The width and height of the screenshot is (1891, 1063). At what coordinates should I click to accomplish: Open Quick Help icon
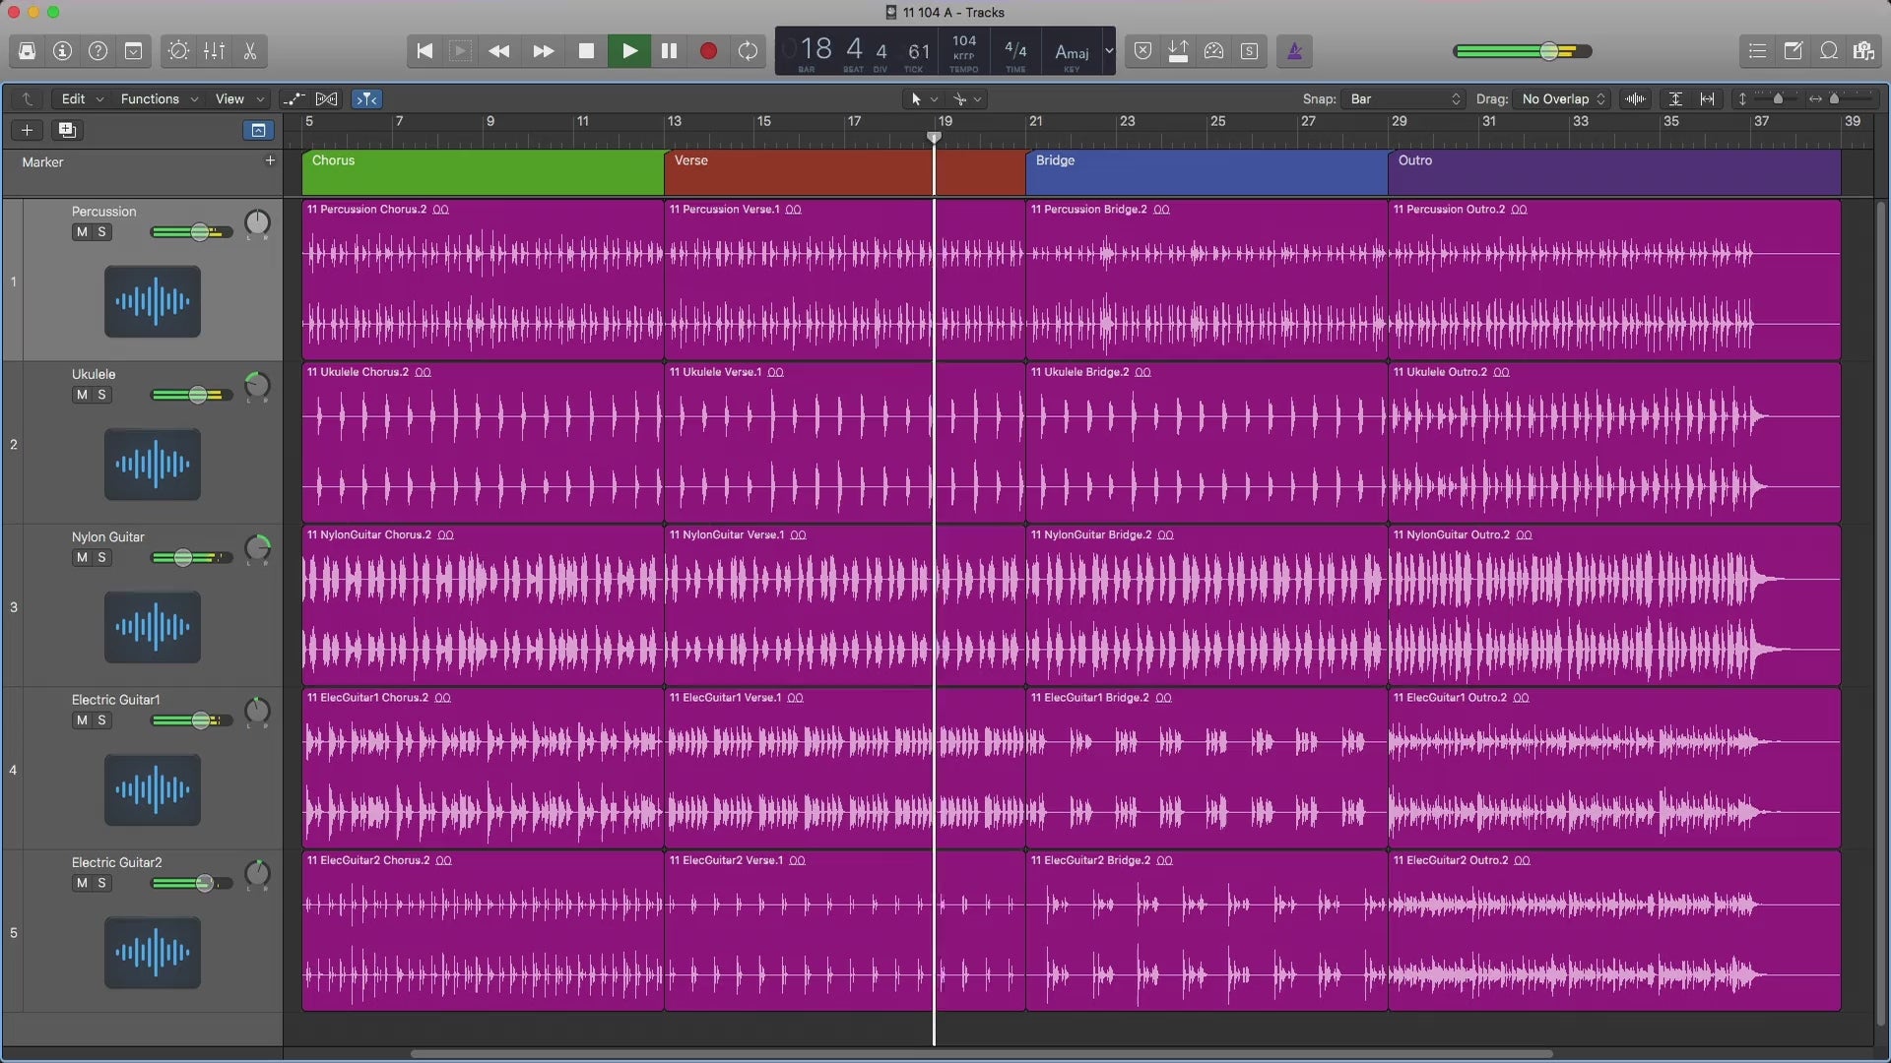coord(98,51)
